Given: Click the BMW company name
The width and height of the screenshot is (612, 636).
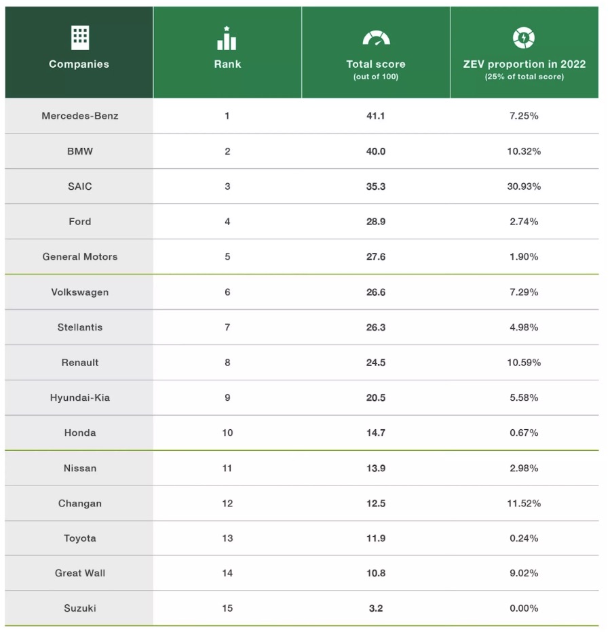Looking at the screenshot, I should 80,151.
